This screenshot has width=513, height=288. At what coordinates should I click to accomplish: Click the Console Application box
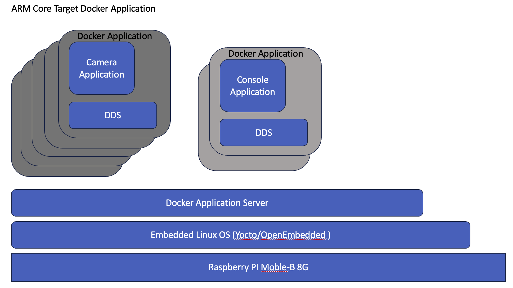coord(253,85)
